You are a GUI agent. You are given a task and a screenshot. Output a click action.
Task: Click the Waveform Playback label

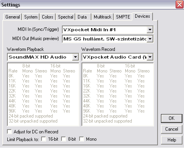(x=25, y=49)
